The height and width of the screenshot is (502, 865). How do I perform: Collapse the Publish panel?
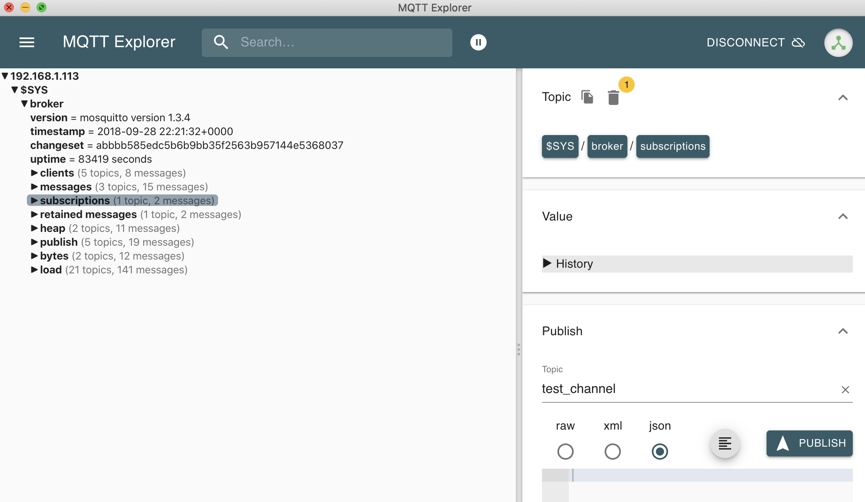pos(843,331)
